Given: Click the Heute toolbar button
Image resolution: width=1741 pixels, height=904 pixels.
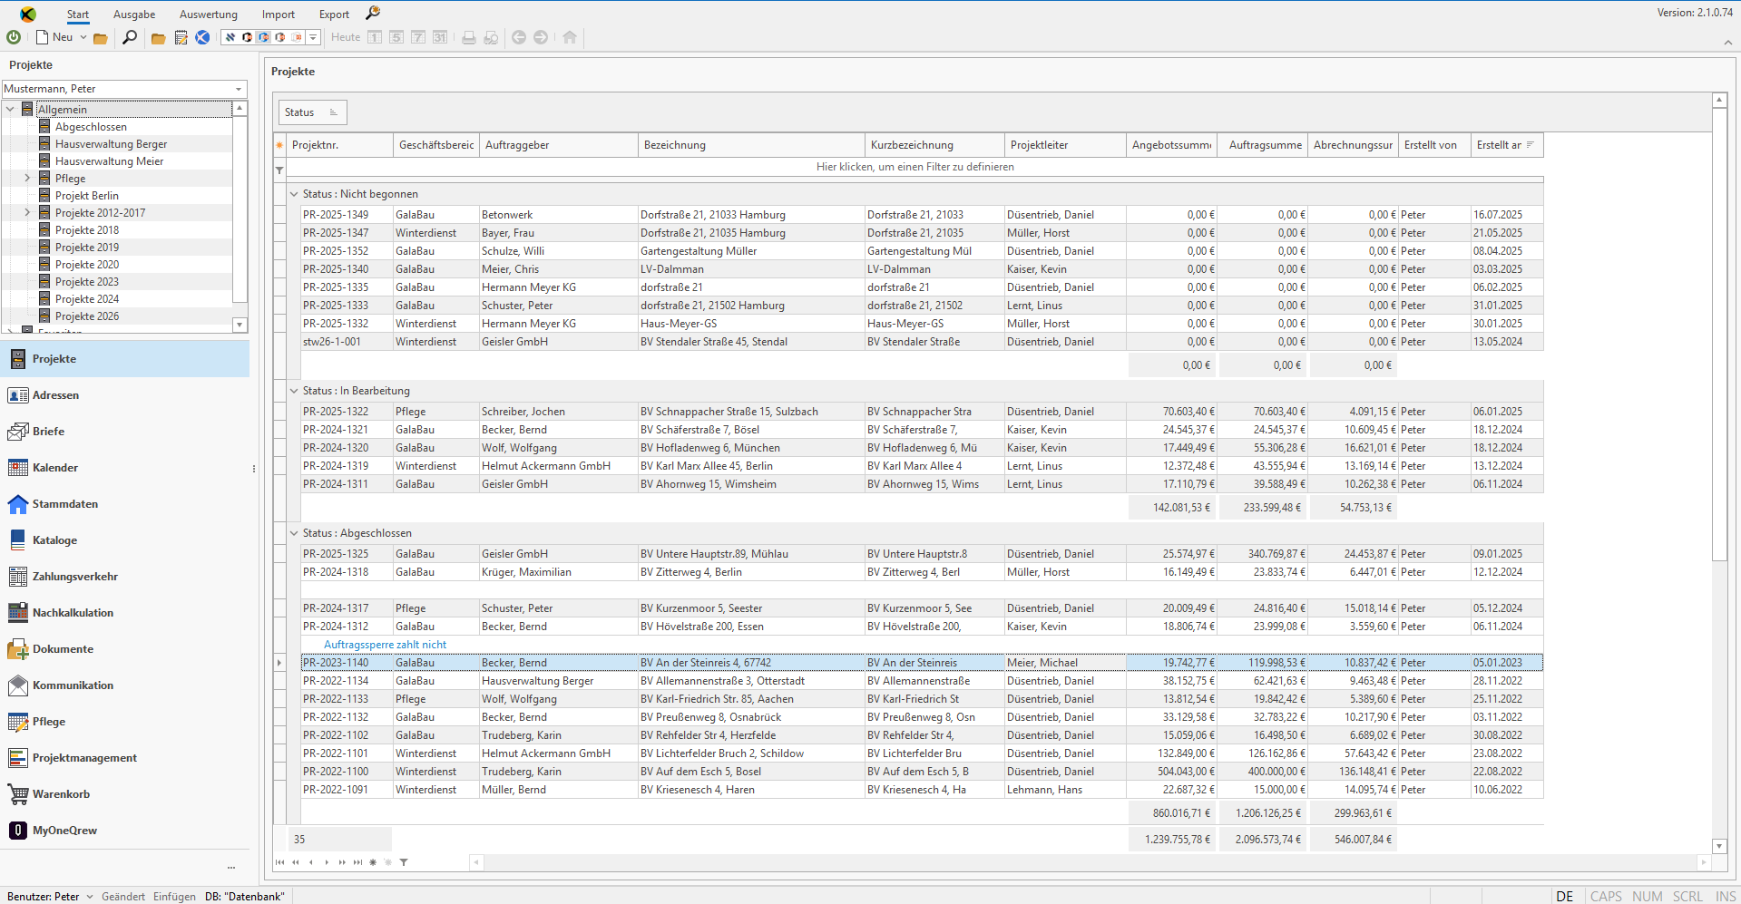Looking at the screenshot, I should tap(346, 37).
